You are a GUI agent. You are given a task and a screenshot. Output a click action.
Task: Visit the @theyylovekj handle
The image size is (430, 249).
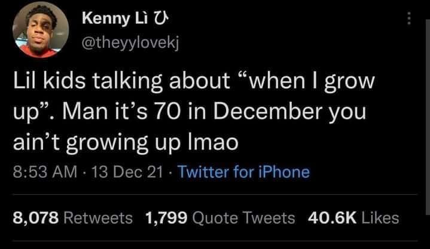(x=132, y=41)
